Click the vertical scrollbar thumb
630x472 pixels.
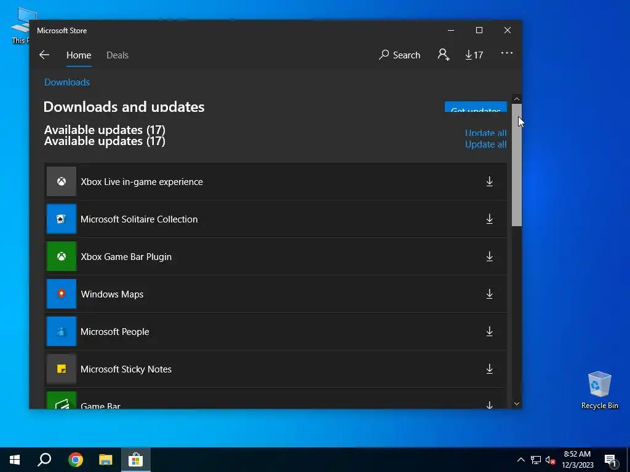(517, 165)
